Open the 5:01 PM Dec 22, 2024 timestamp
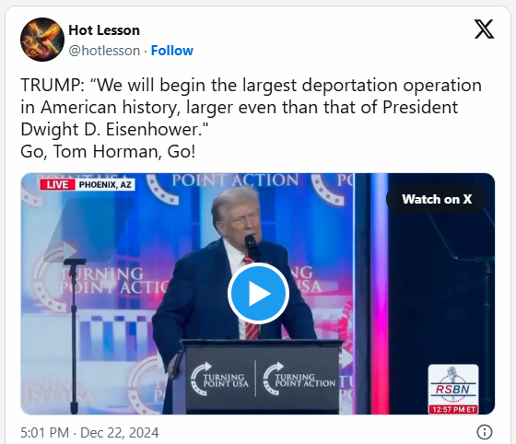 89,433
